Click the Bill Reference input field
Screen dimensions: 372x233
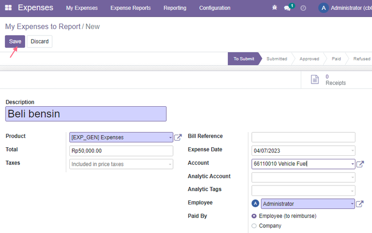point(303,137)
